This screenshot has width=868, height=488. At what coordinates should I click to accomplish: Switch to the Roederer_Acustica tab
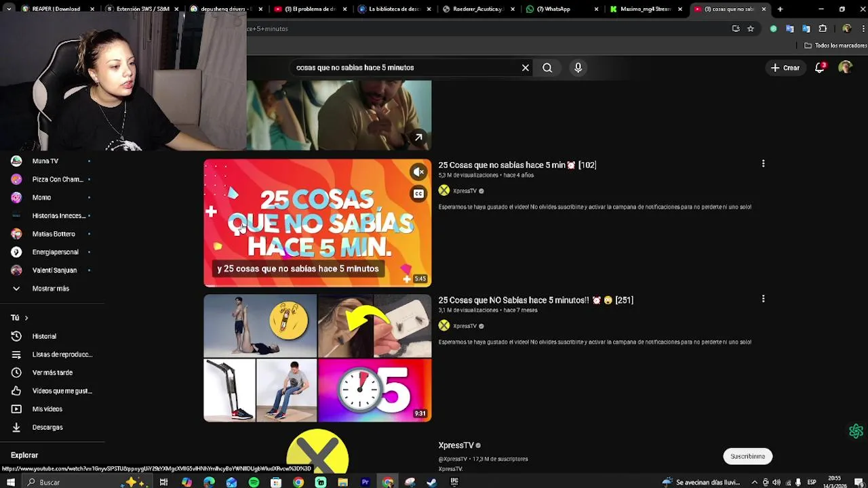point(478,9)
